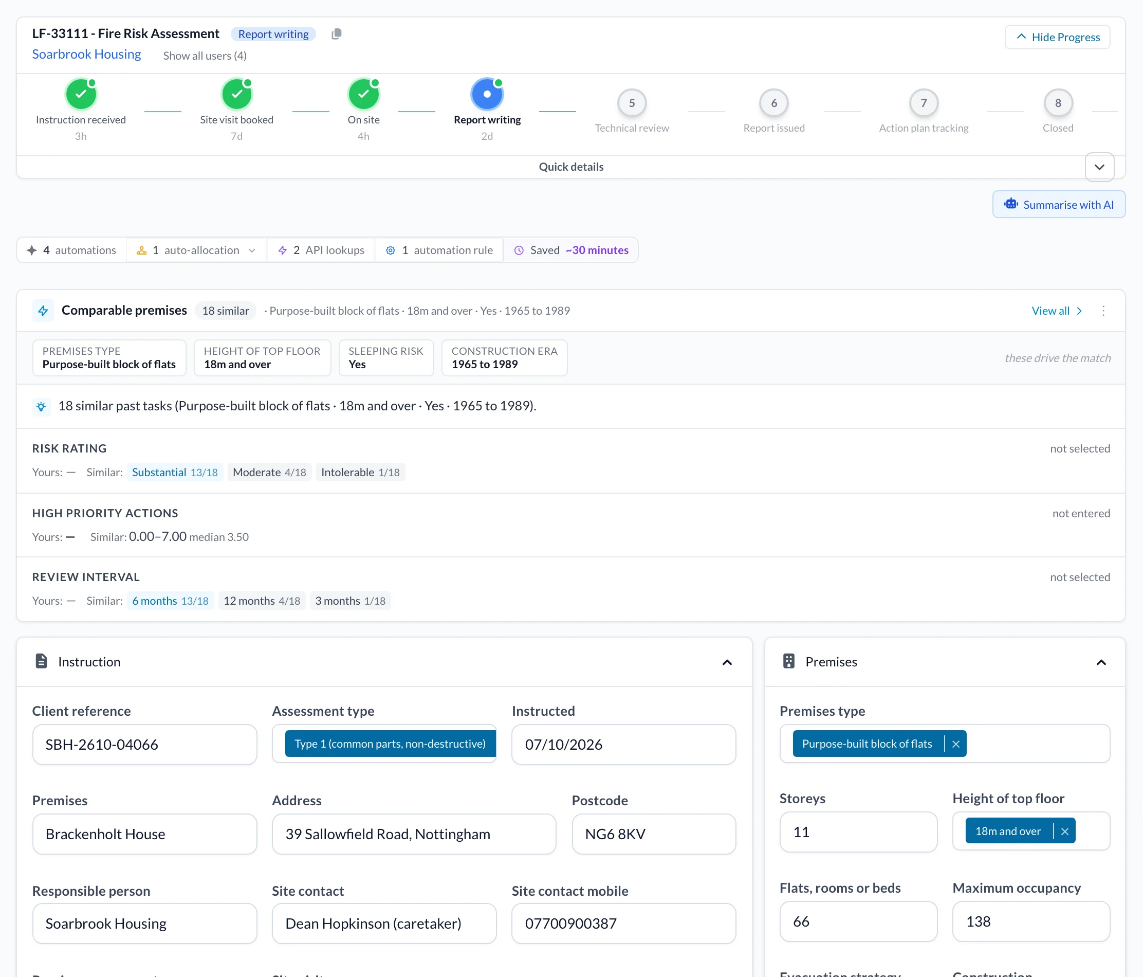Remove the 18m and over tag
The height and width of the screenshot is (977, 1143).
click(x=1065, y=831)
